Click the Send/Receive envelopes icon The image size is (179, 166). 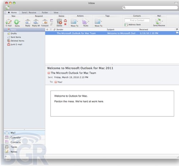pos(158,22)
